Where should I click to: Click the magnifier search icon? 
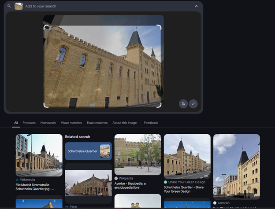coord(9,6)
